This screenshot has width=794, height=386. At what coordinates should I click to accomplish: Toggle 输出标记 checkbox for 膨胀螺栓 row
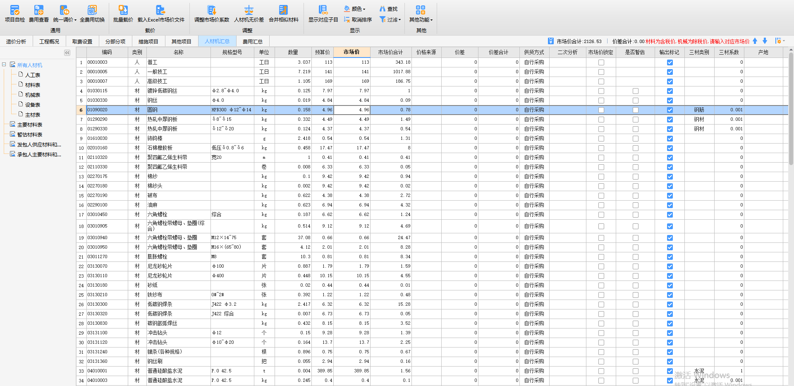point(670,257)
